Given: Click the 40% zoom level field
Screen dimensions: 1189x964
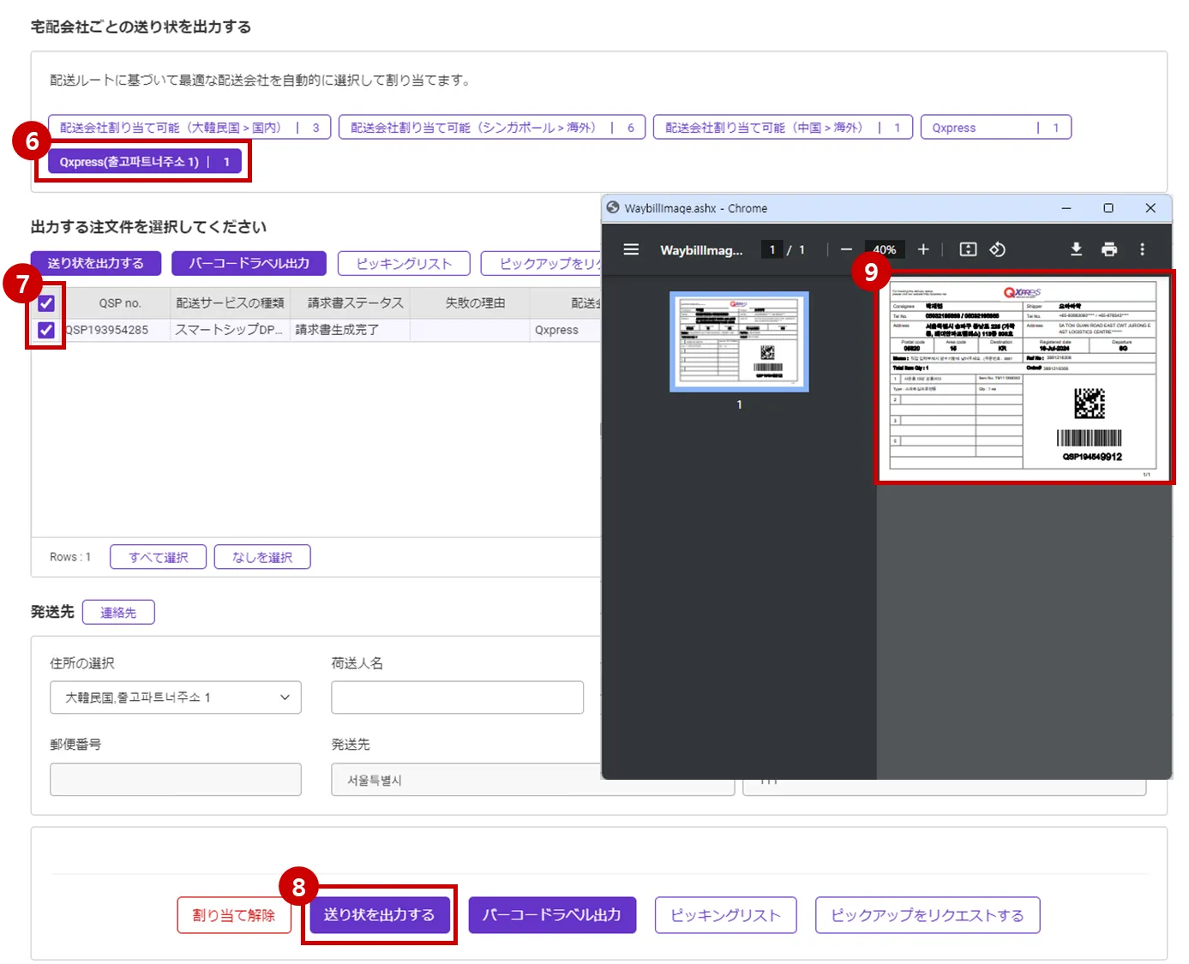Looking at the screenshot, I should 885,249.
